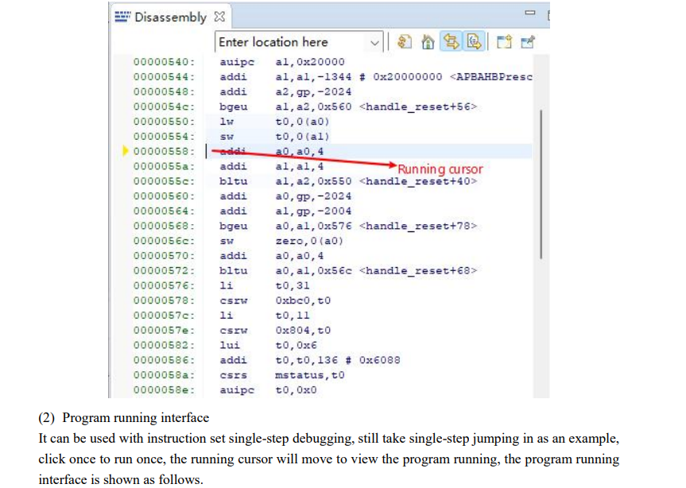Screen dimensions: 686x488
Task: Click operand 'zero,0(a0)'
Action: 309,241
